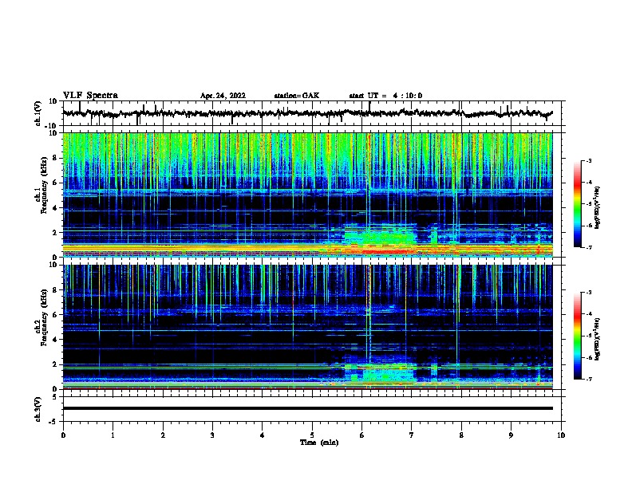The height and width of the screenshot is (488, 632).
Task: Click the ch.1 log(PSD) color bar
Action: [577, 204]
